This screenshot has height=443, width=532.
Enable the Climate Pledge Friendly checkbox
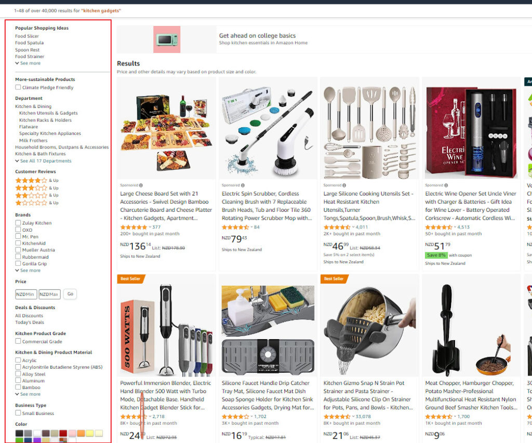[x=18, y=88]
